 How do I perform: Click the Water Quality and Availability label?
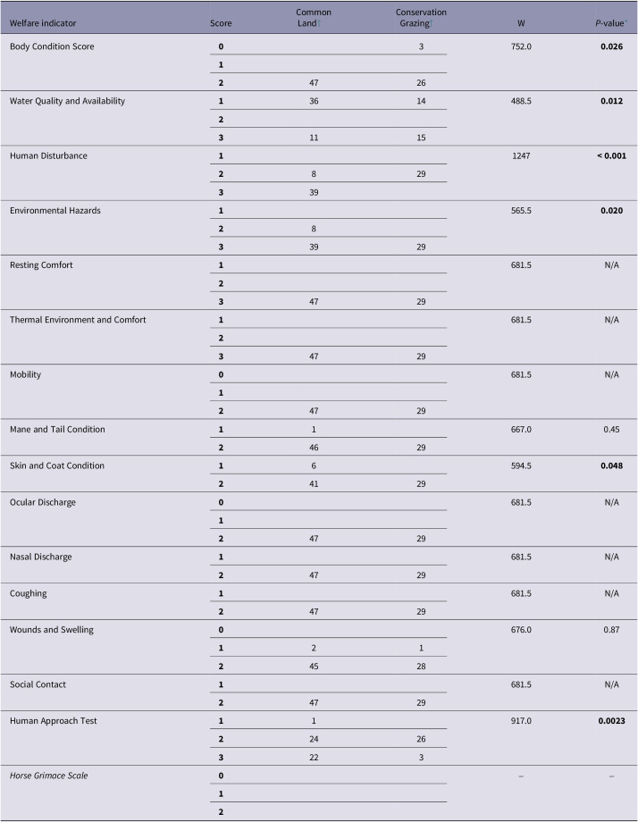pos(67,101)
